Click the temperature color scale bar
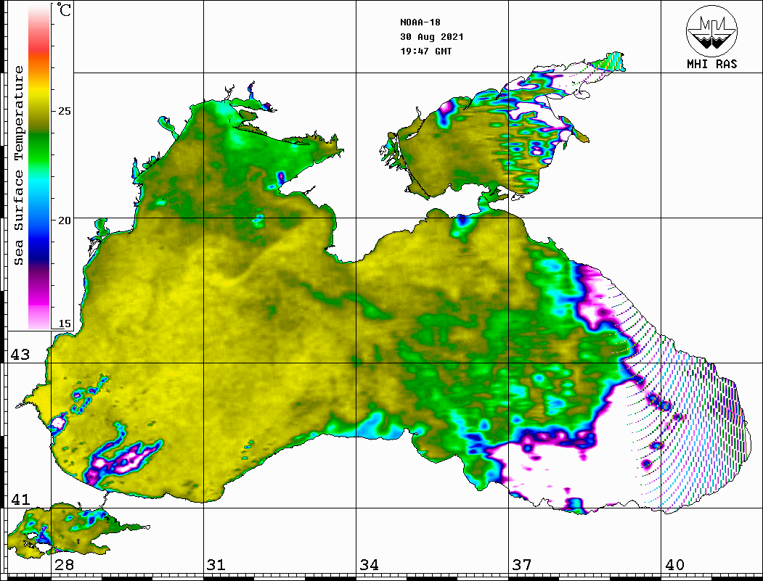763x581 pixels. point(39,167)
